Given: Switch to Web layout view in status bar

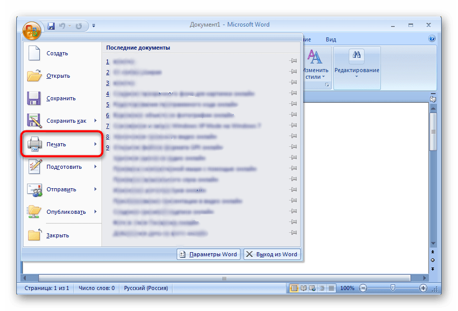Looking at the screenshot, I should coord(311,288).
